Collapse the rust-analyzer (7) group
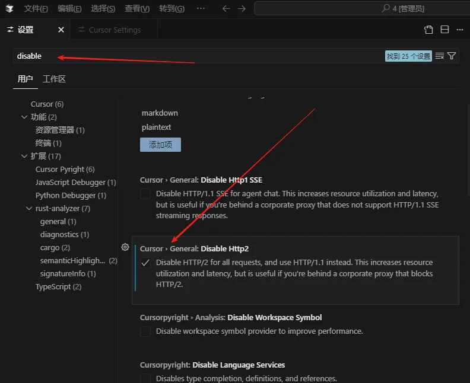Screen dimensions: 470x383 click(x=29, y=208)
